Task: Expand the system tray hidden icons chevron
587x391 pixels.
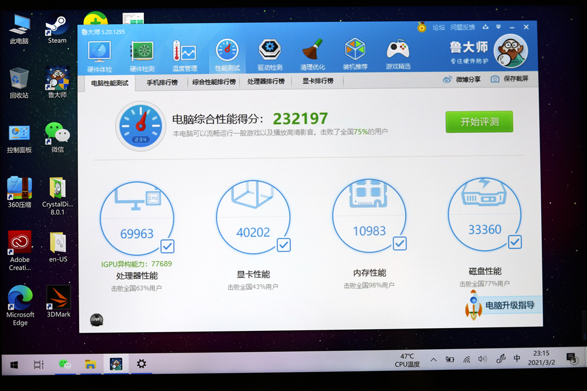Action: click(x=433, y=360)
